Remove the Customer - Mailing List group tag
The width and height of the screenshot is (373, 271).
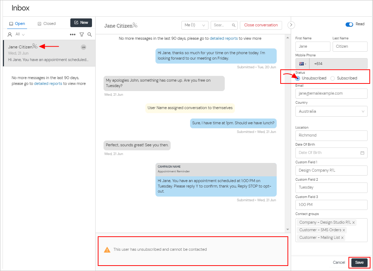[x=342, y=238]
